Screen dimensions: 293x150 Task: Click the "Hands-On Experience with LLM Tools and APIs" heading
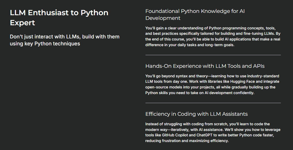[x=205, y=66]
